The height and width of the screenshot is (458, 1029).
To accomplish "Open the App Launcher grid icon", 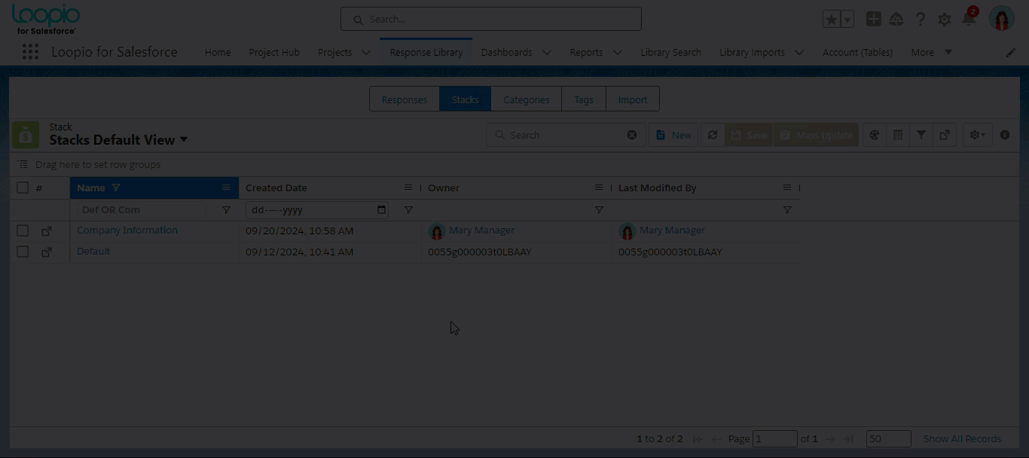I will tap(30, 52).
